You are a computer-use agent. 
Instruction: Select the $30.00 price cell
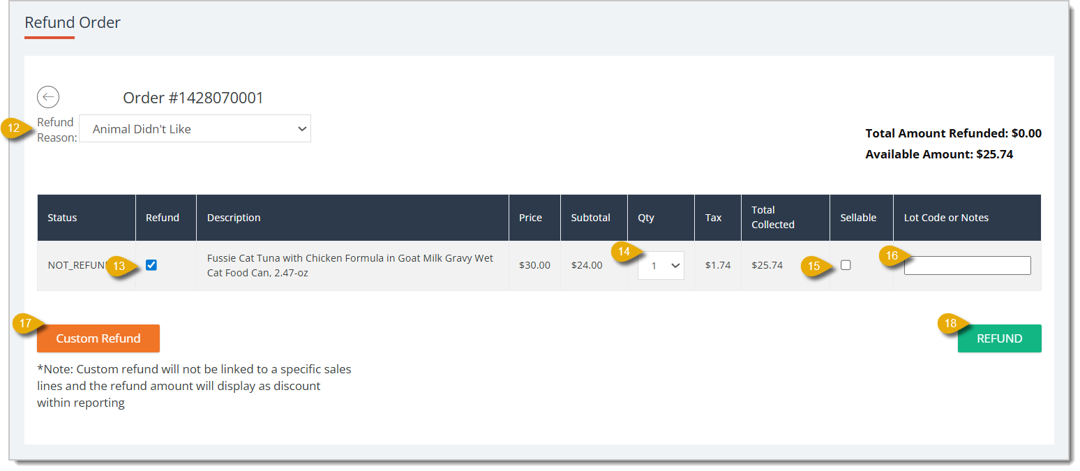click(x=534, y=265)
